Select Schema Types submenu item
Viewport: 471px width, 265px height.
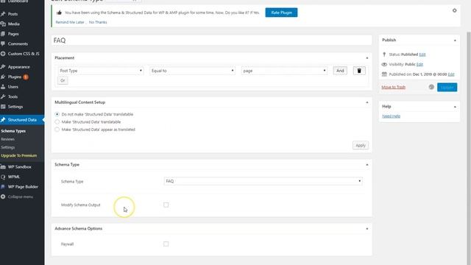(x=13, y=131)
